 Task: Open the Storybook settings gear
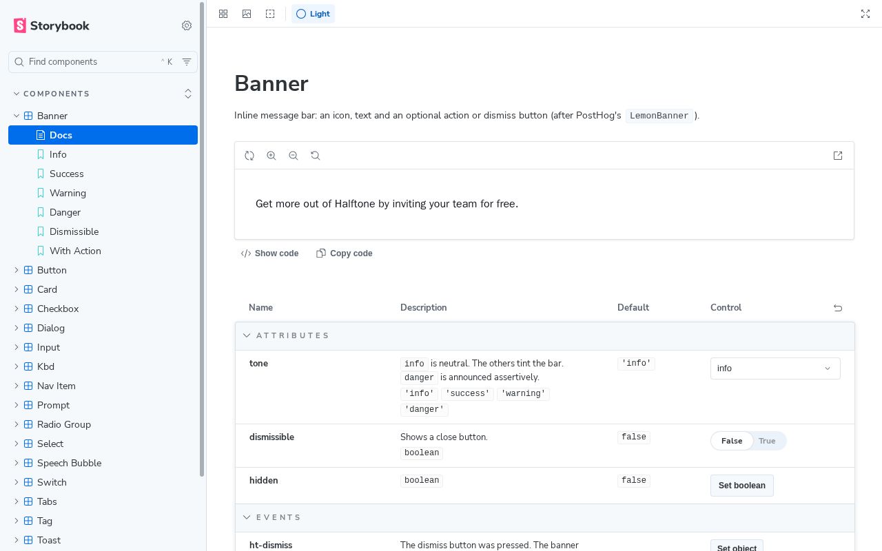(x=187, y=25)
